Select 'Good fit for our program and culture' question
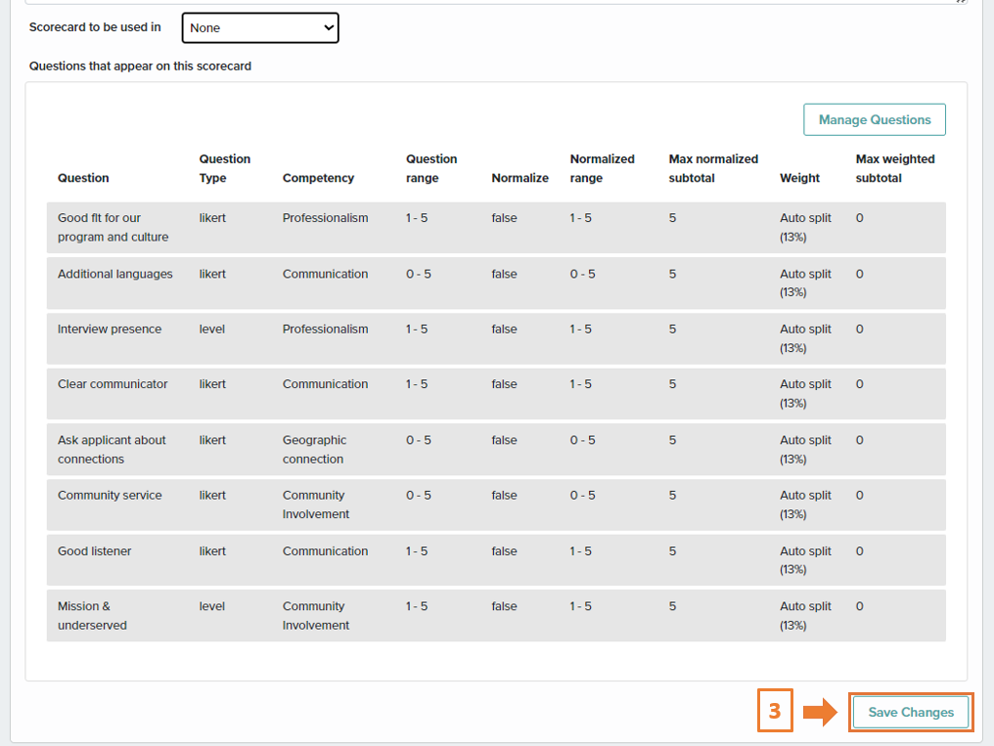994x746 pixels. click(113, 228)
